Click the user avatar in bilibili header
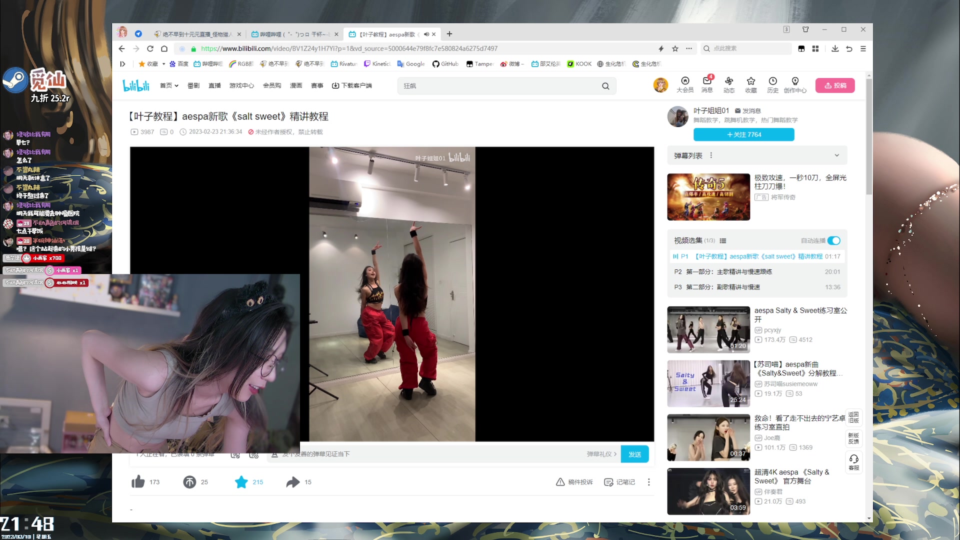 660,85
